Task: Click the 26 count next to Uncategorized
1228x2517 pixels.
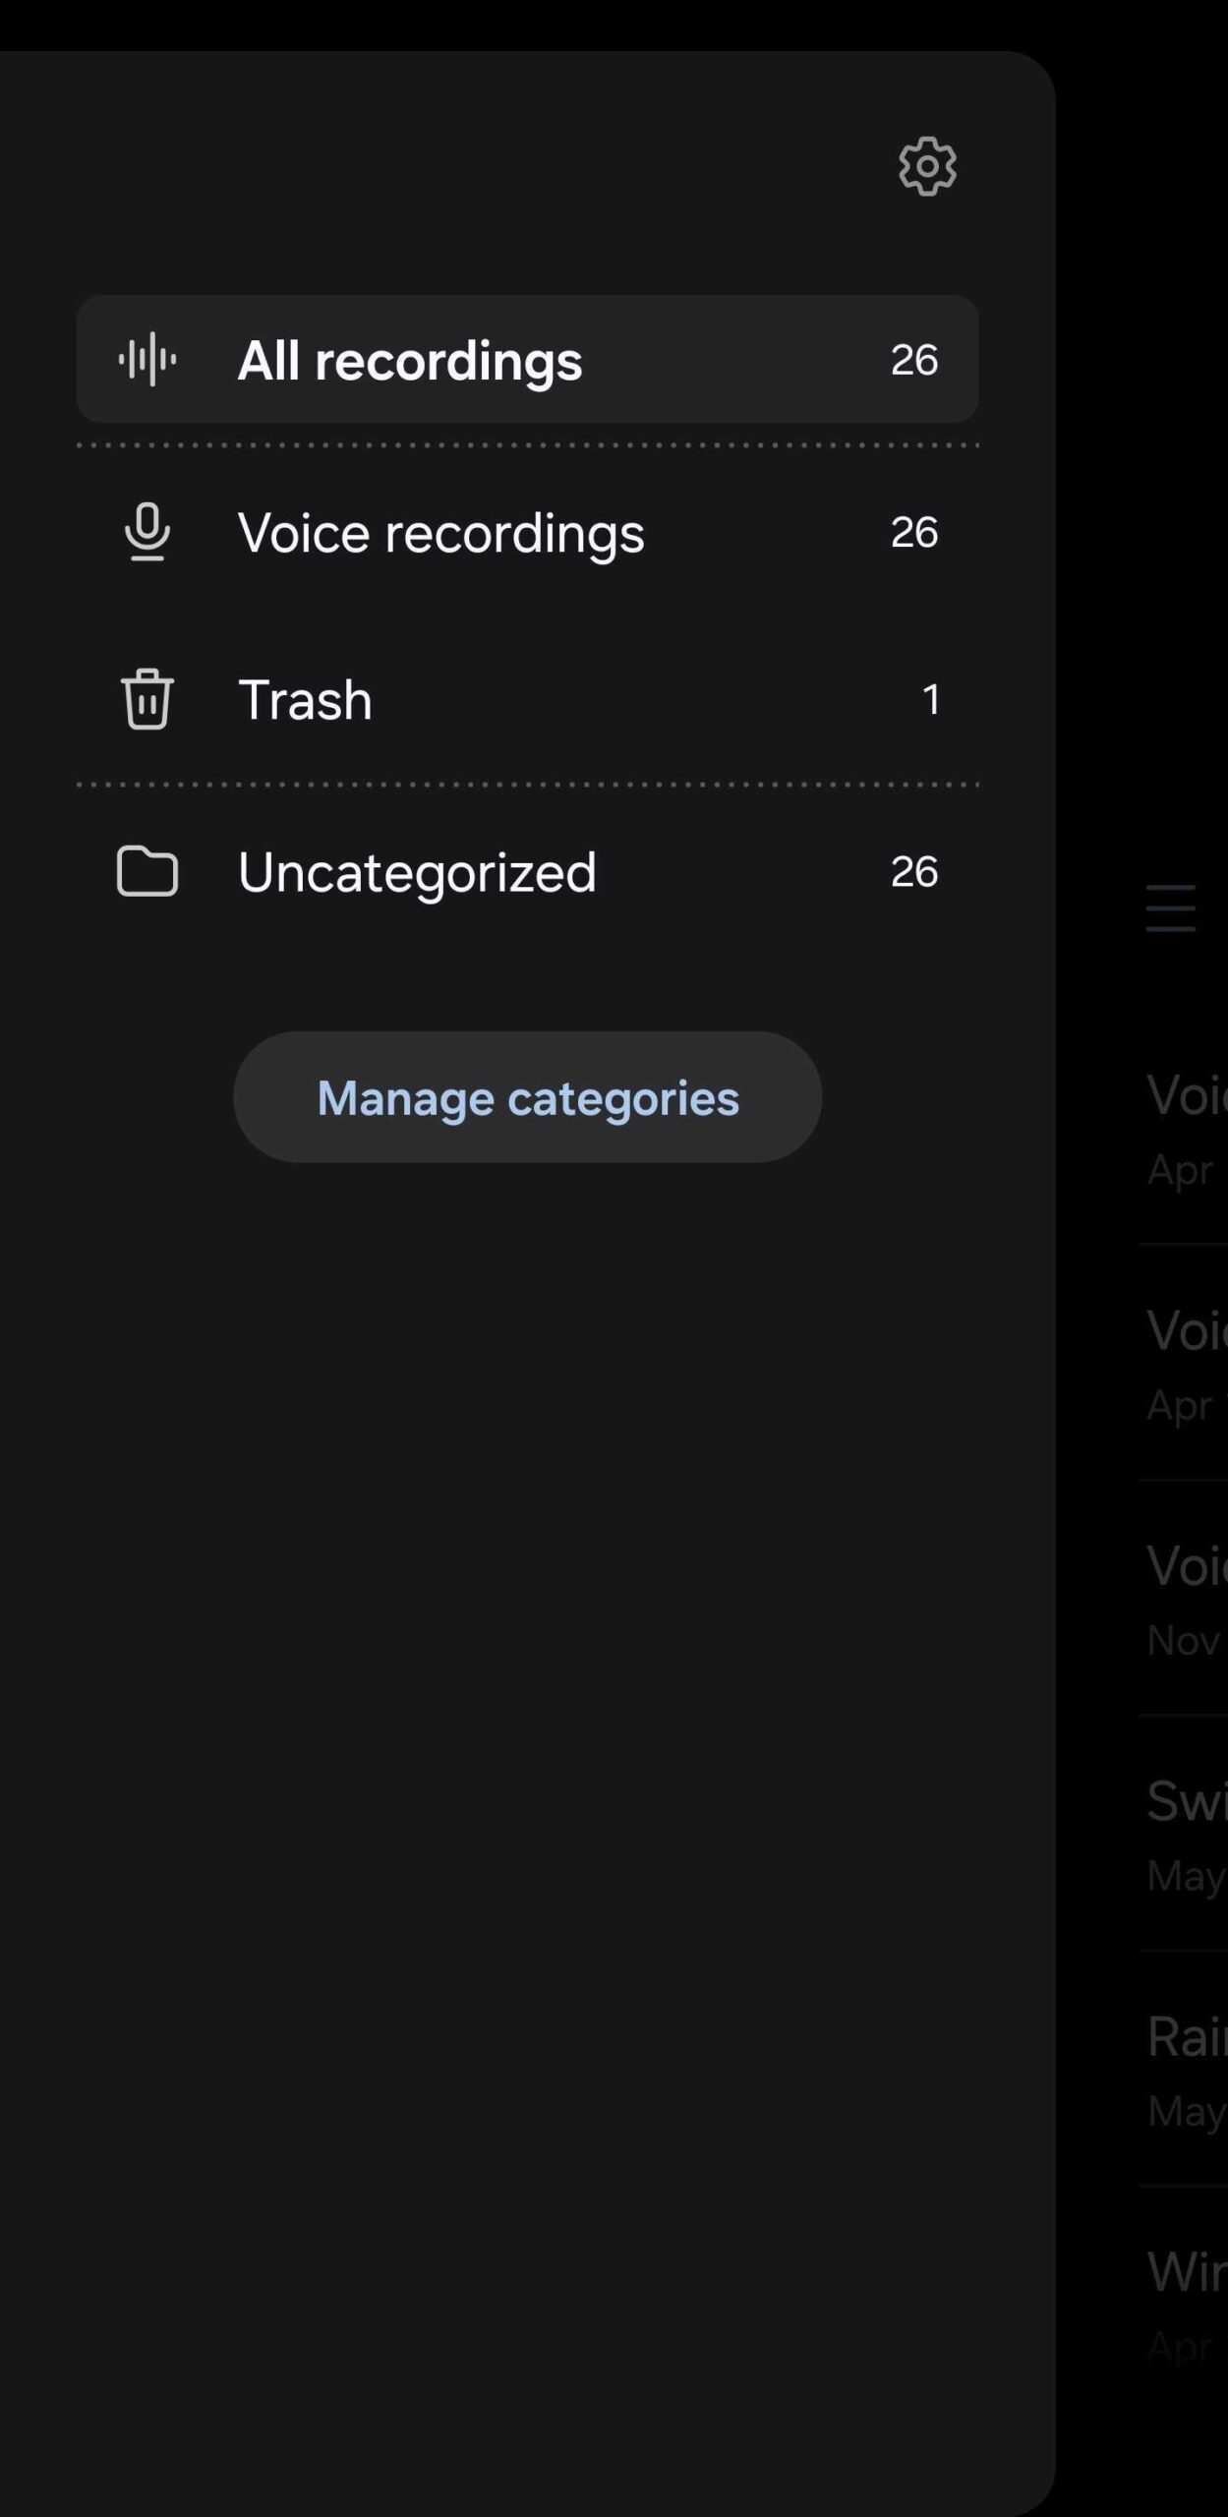Action: click(x=913, y=871)
